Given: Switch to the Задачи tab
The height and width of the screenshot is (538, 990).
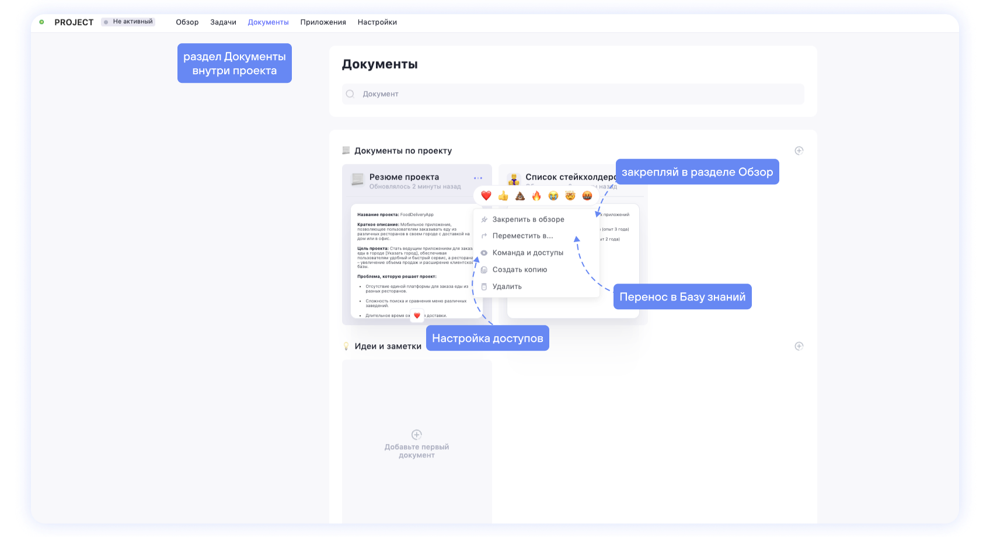Looking at the screenshot, I should tap(223, 22).
